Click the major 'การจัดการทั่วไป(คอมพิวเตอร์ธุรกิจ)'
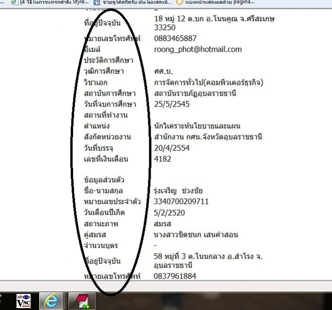 209,82
